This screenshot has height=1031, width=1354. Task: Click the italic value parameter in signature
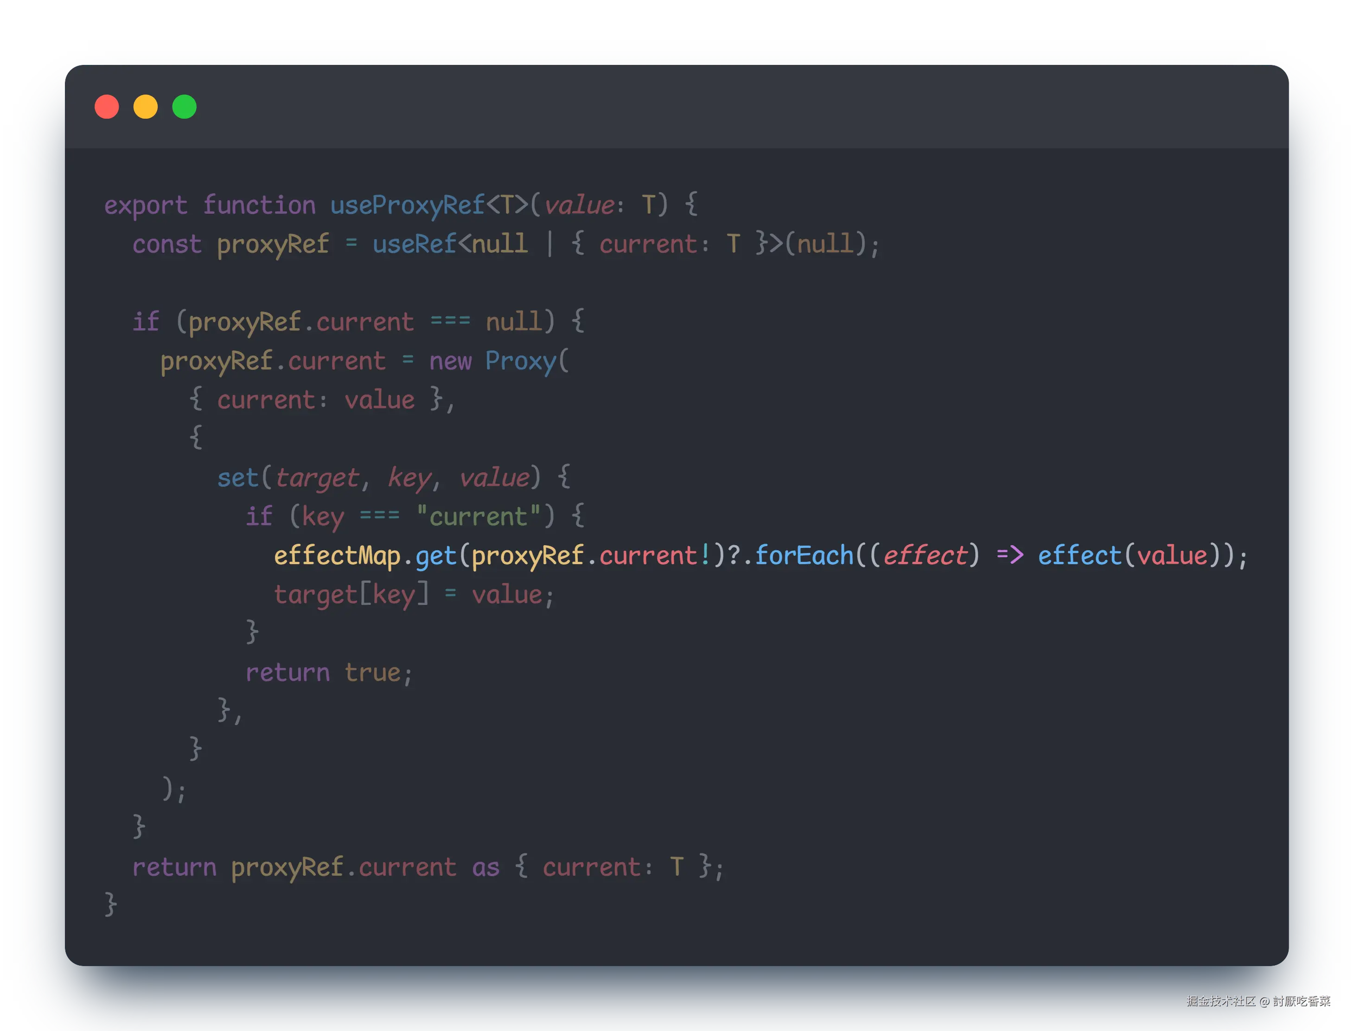point(579,205)
